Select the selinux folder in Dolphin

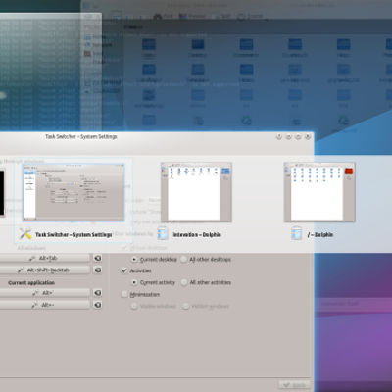pos(198,99)
